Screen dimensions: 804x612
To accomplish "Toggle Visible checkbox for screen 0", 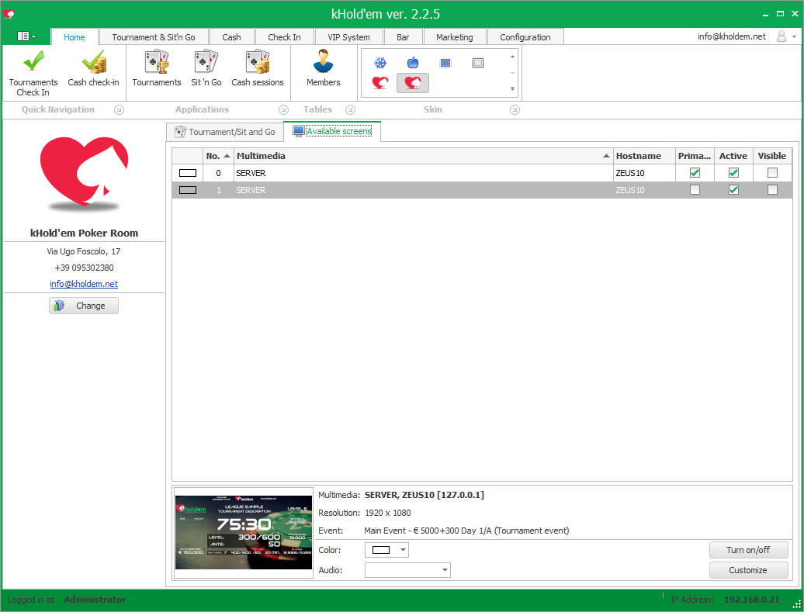I will 772,173.
